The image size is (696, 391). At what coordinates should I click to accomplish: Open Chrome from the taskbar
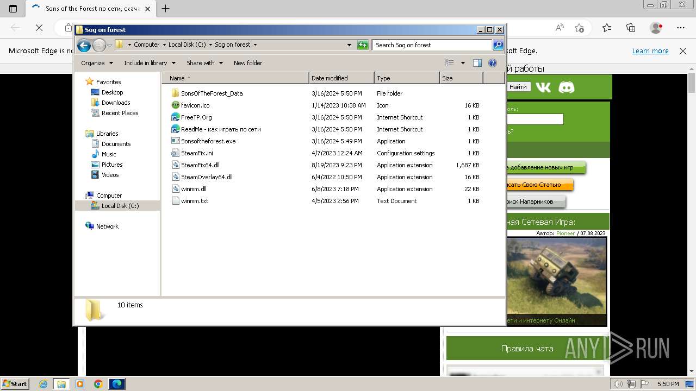pos(98,384)
